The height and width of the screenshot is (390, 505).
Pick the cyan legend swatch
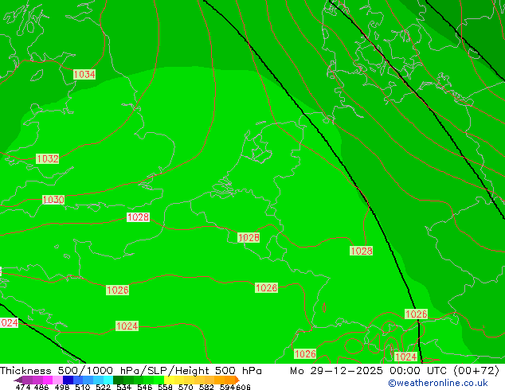coord(108,380)
